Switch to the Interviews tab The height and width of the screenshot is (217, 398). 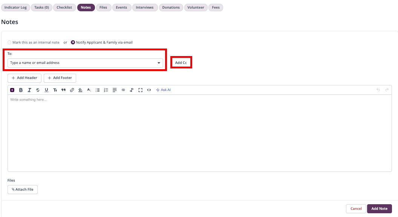point(145,8)
